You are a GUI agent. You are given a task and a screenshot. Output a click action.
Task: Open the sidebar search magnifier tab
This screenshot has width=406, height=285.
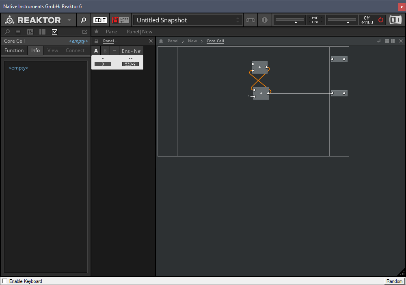7,32
